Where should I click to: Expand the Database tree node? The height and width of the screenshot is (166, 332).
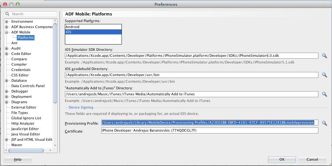(7, 81)
